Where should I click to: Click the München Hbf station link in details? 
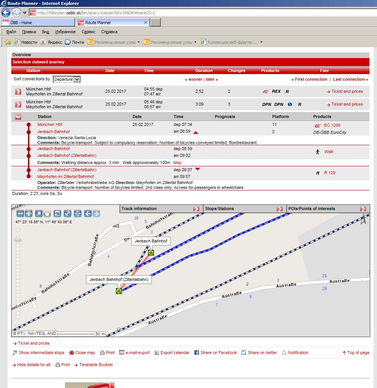tap(50, 124)
